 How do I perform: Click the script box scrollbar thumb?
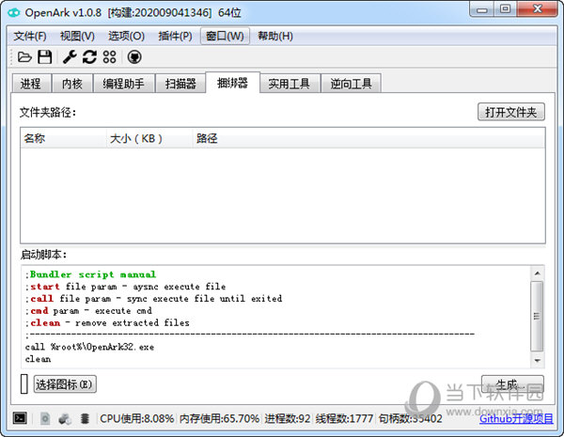coord(537,316)
